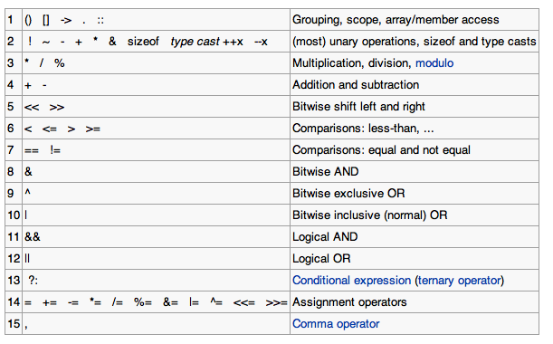Click the == equality operator
This screenshot has width=553, height=344.
click(32, 150)
